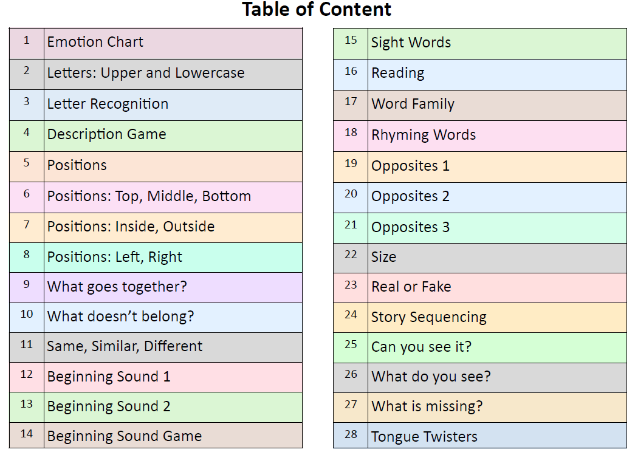Jump to What goes together?

click(x=117, y=287)
